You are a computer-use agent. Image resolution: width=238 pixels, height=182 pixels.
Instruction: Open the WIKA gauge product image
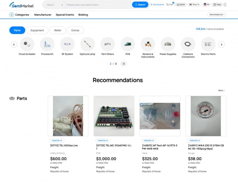206,116
